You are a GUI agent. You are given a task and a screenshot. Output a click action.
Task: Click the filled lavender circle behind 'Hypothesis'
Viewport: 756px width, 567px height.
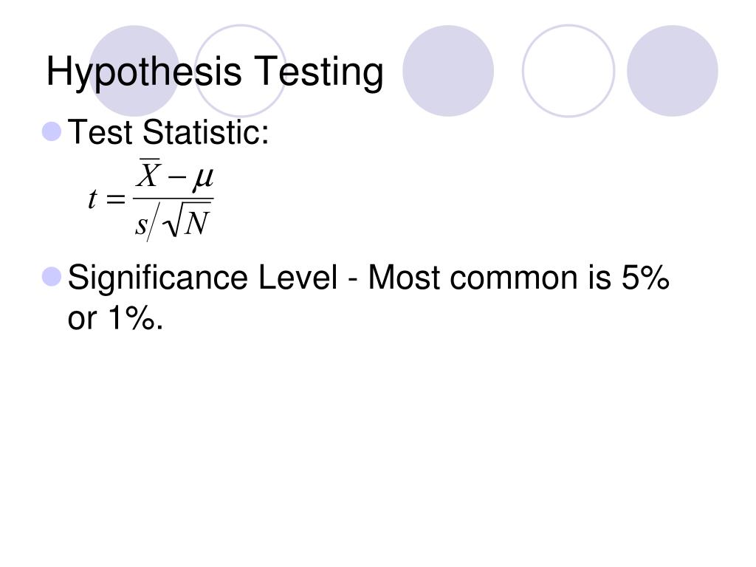[x=134, y=71]
